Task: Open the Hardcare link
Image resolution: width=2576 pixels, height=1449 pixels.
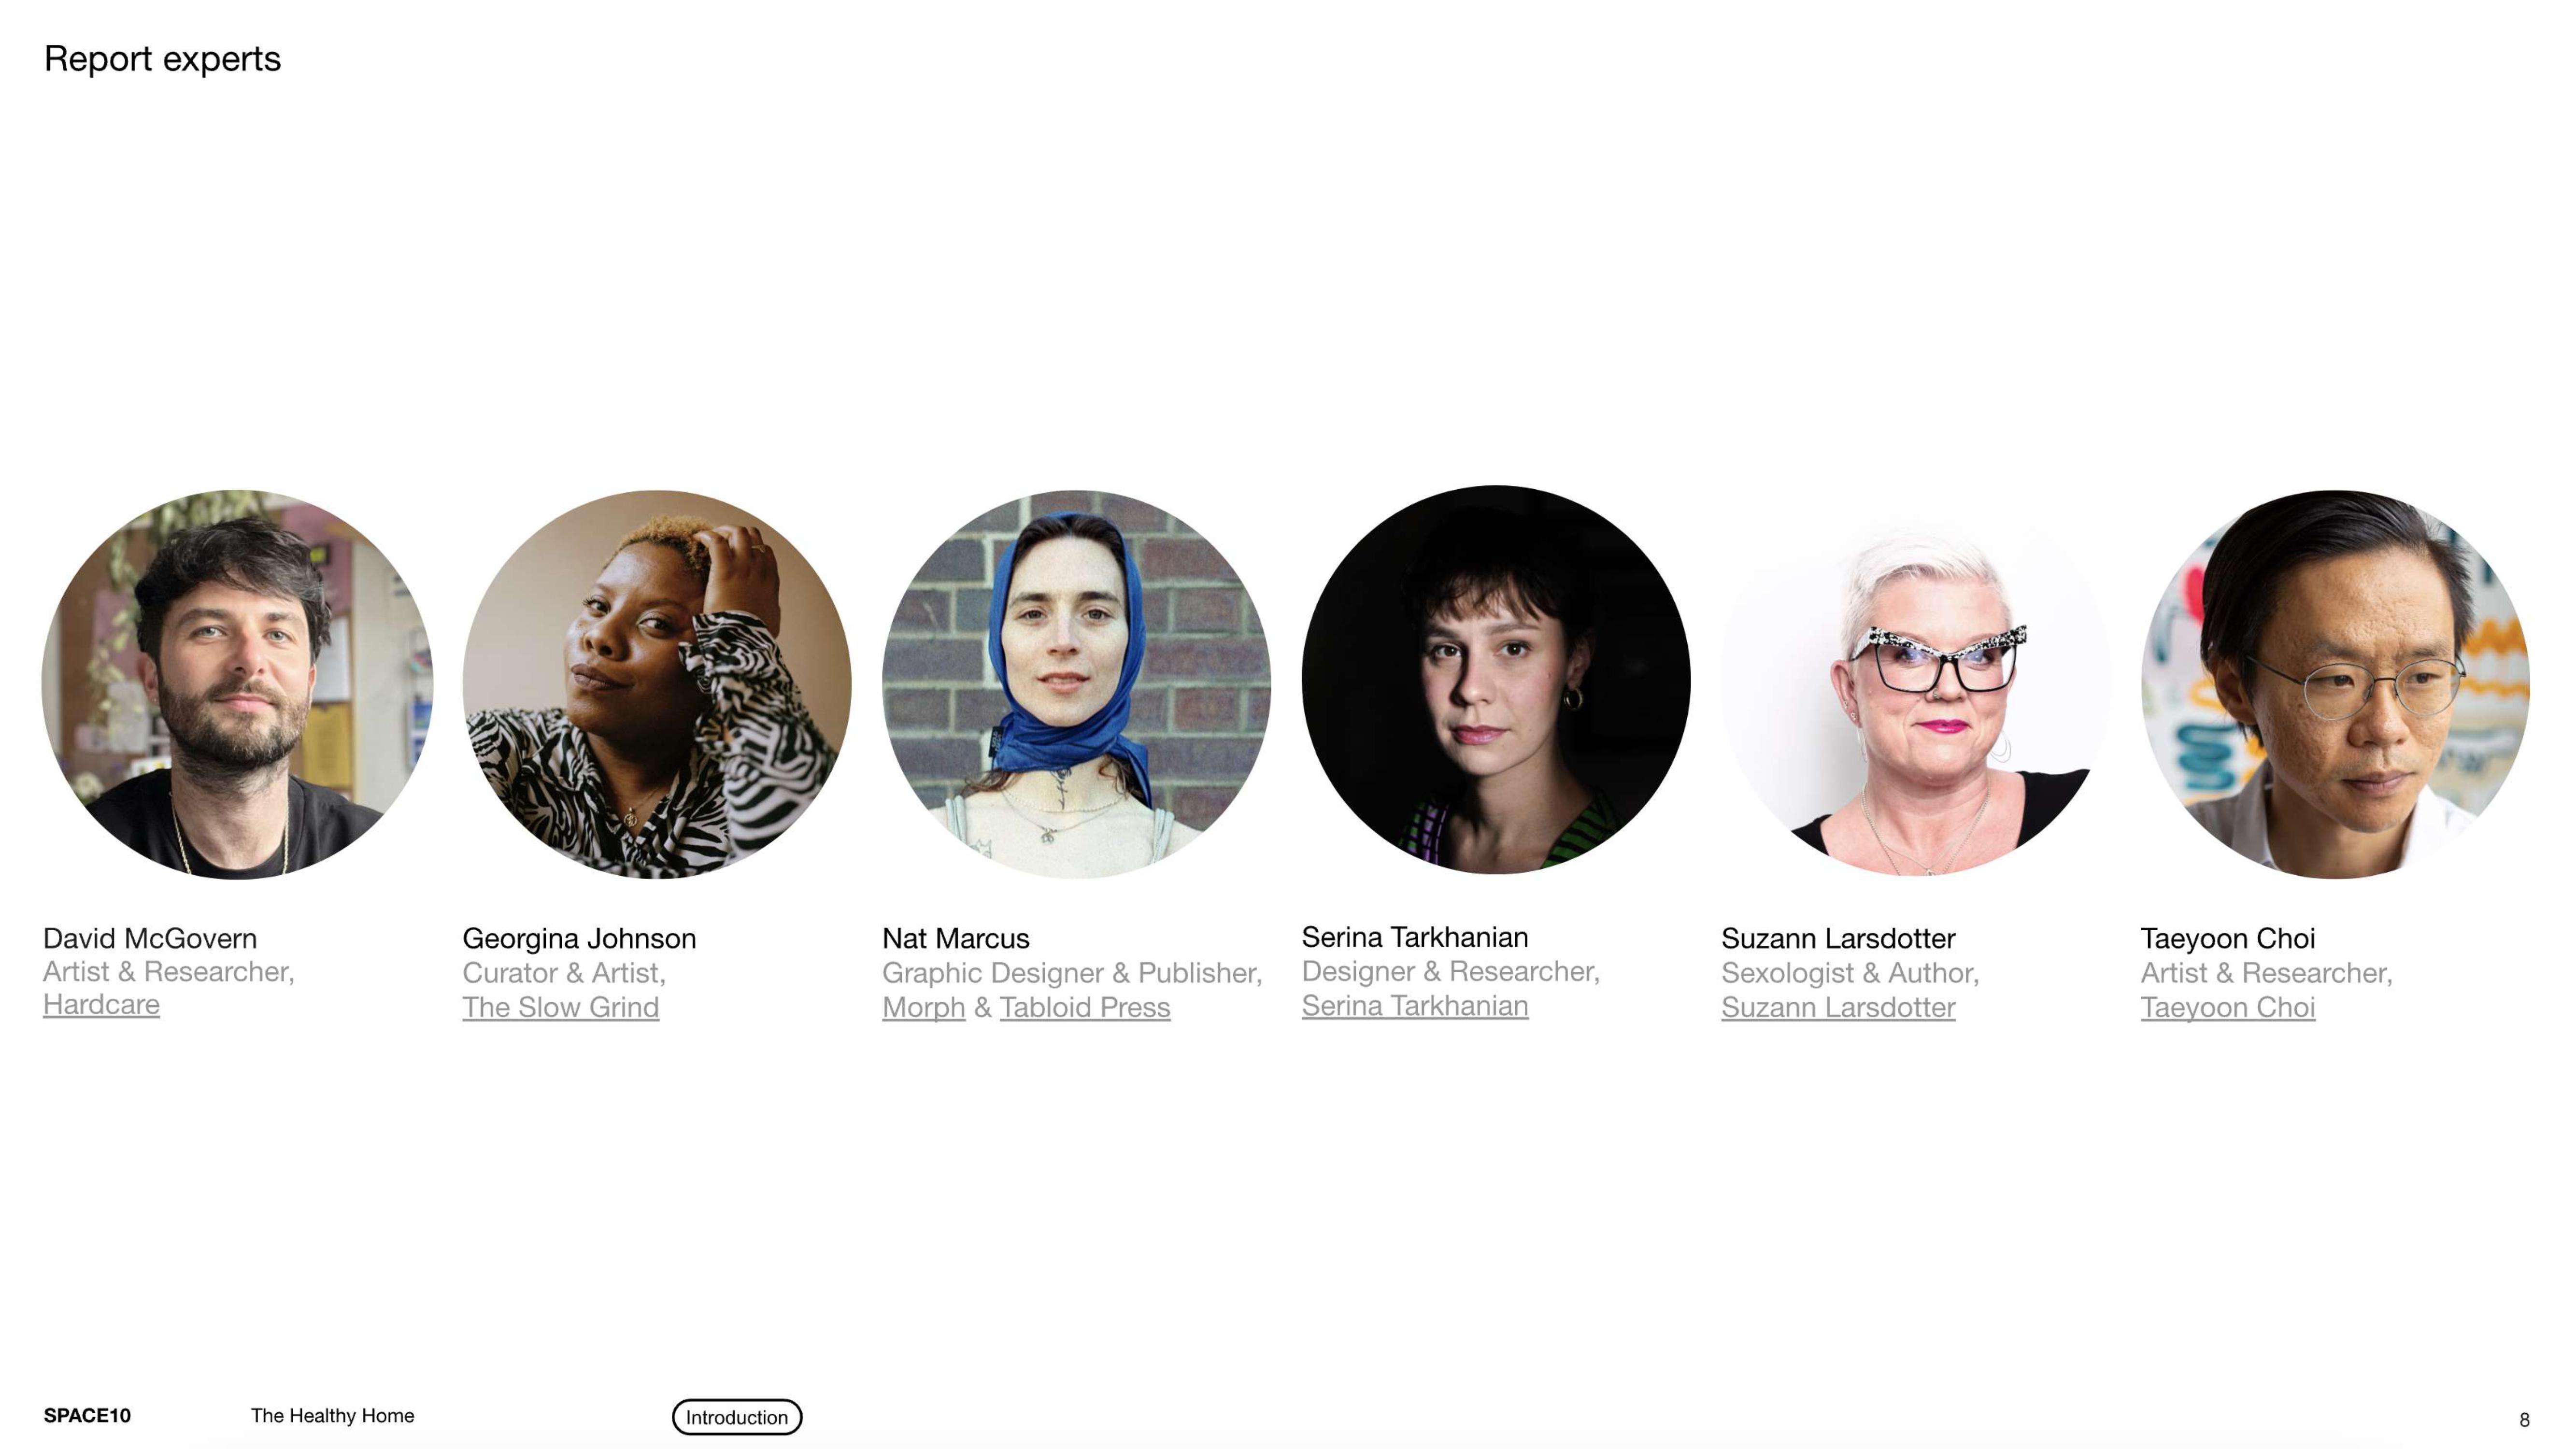Action: [101, 1004]
